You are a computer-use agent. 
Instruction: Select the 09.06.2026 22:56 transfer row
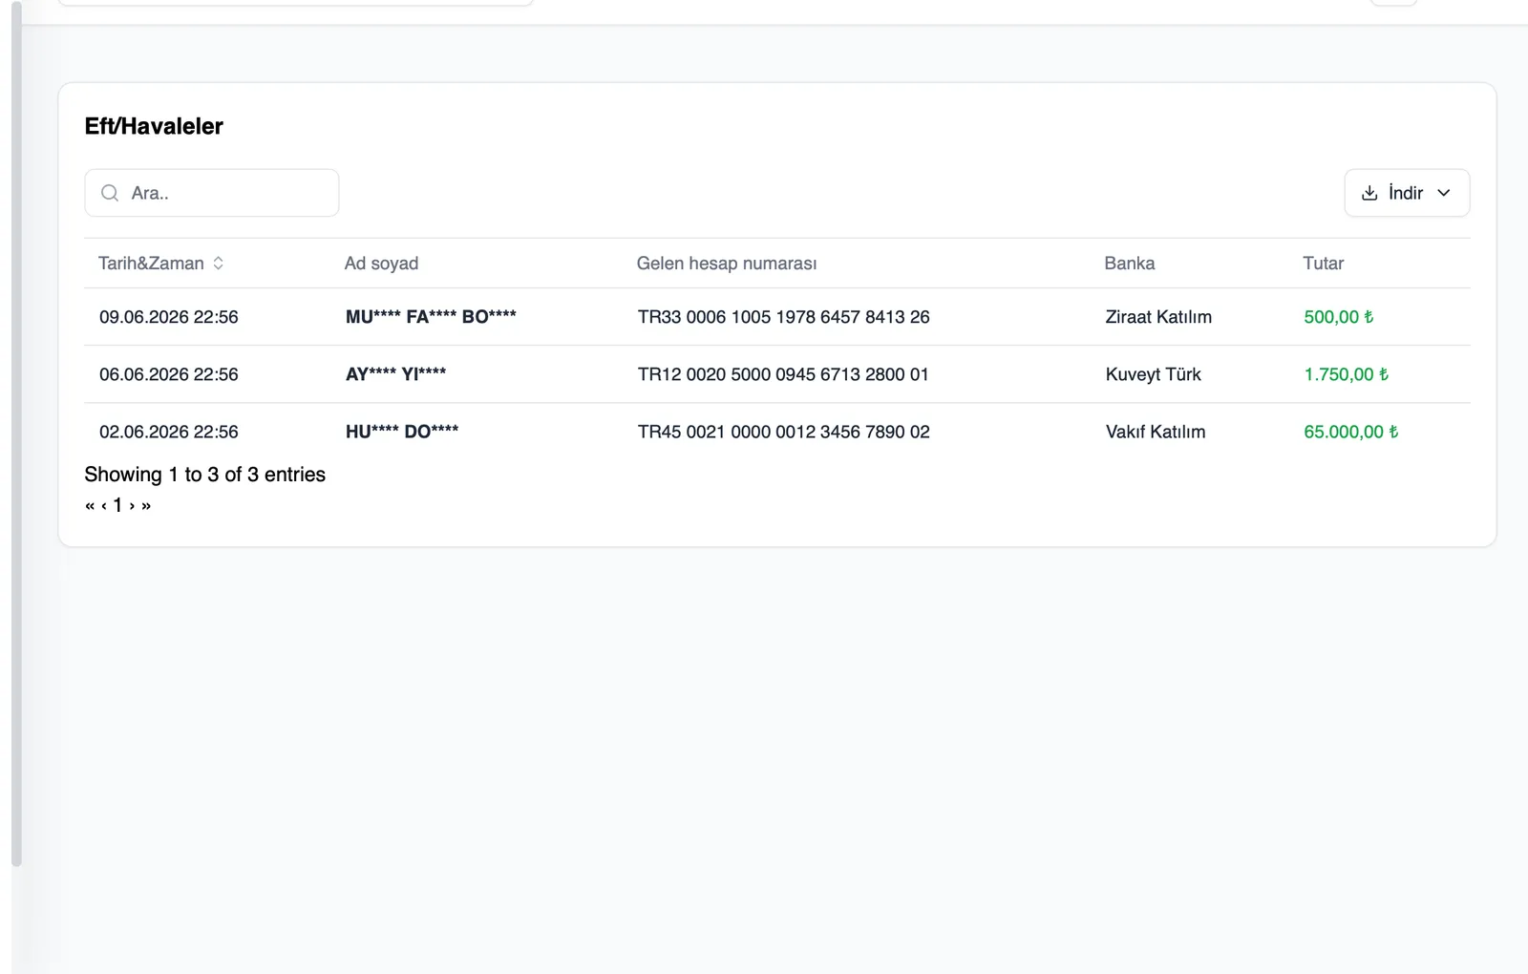tap(777, 317)
